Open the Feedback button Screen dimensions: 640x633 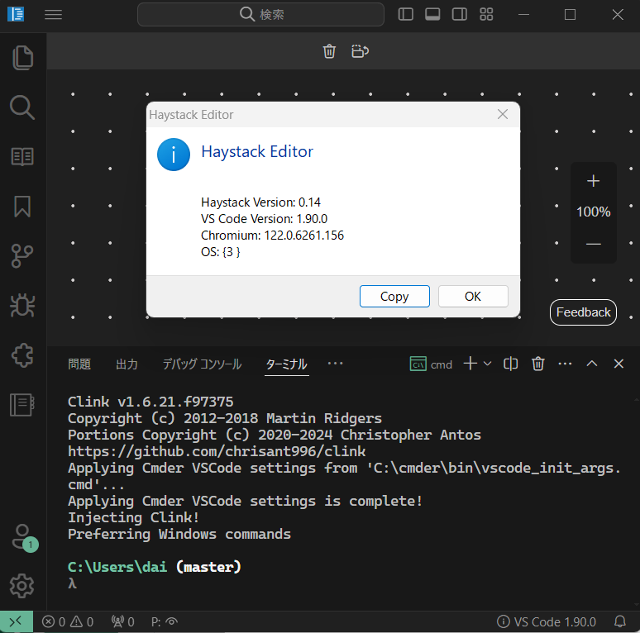point(583,312)
